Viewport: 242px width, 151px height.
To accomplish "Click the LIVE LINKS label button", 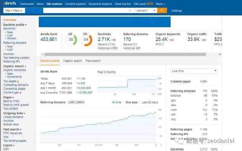I will pyautogui.click(x=76, y=102).
